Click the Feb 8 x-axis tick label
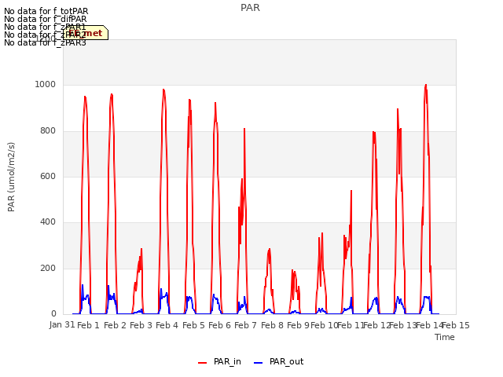503x377 pixels. [x=273, y=325]
